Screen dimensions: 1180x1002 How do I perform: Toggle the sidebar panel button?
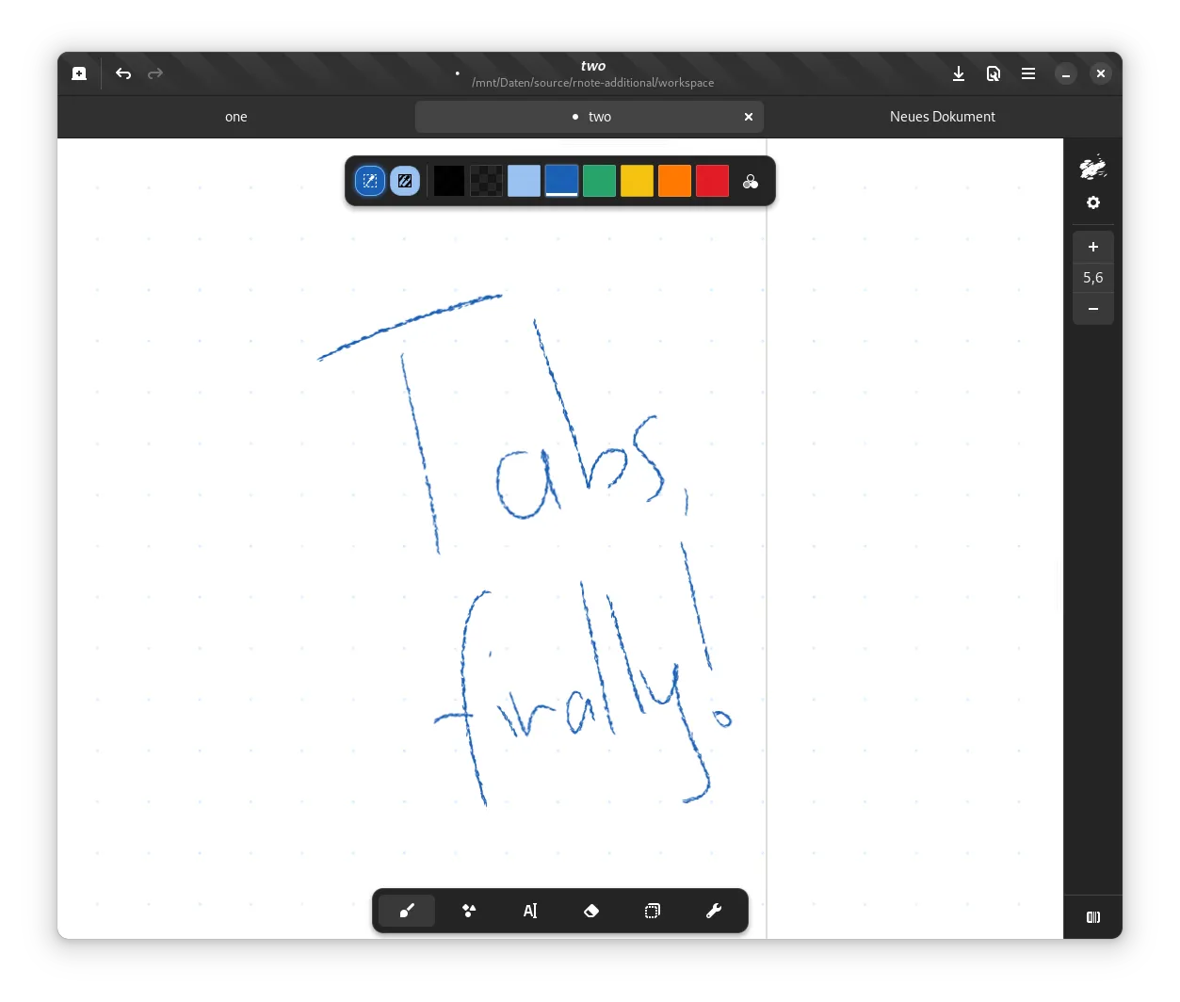point(1092,917)
